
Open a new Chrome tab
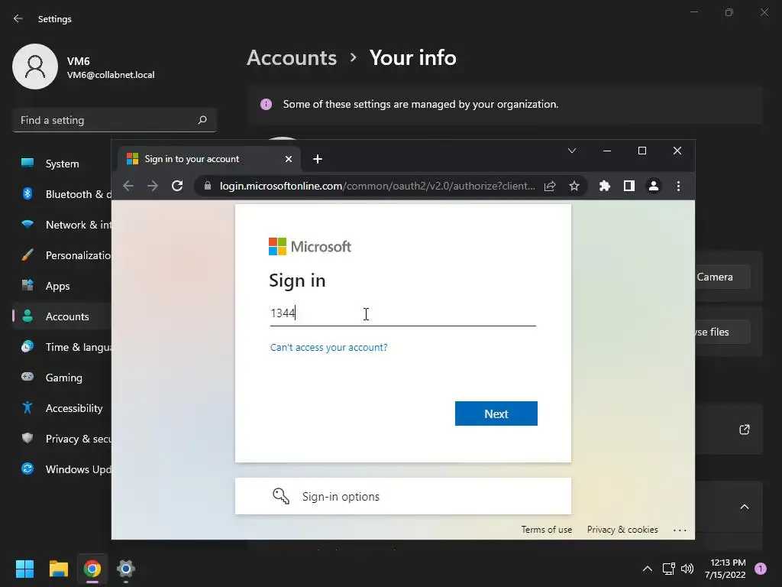point(317,159)
